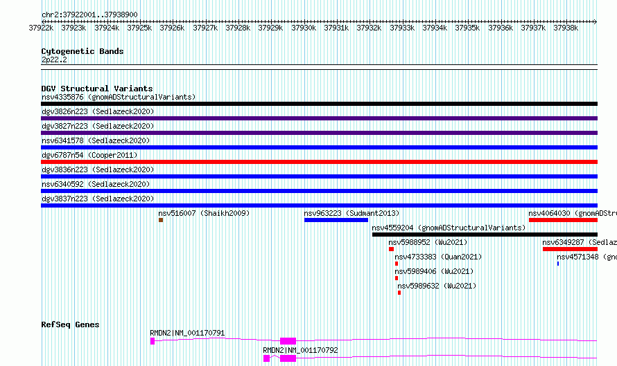
Task: Open the dgv3826n223 (Sedlazeck2020) label
Action: coord(98,111)
